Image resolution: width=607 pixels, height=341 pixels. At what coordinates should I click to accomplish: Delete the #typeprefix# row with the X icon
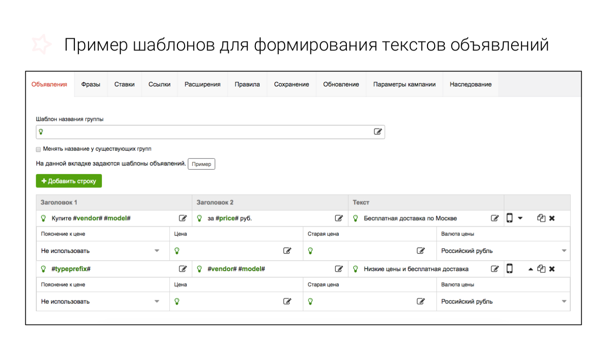[552, 269]
